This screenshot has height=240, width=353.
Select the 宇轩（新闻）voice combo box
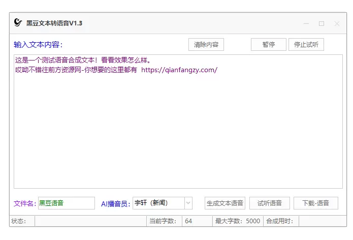point(163,203)
